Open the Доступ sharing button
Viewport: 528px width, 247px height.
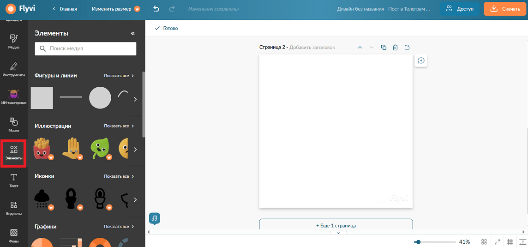(460, 9)
